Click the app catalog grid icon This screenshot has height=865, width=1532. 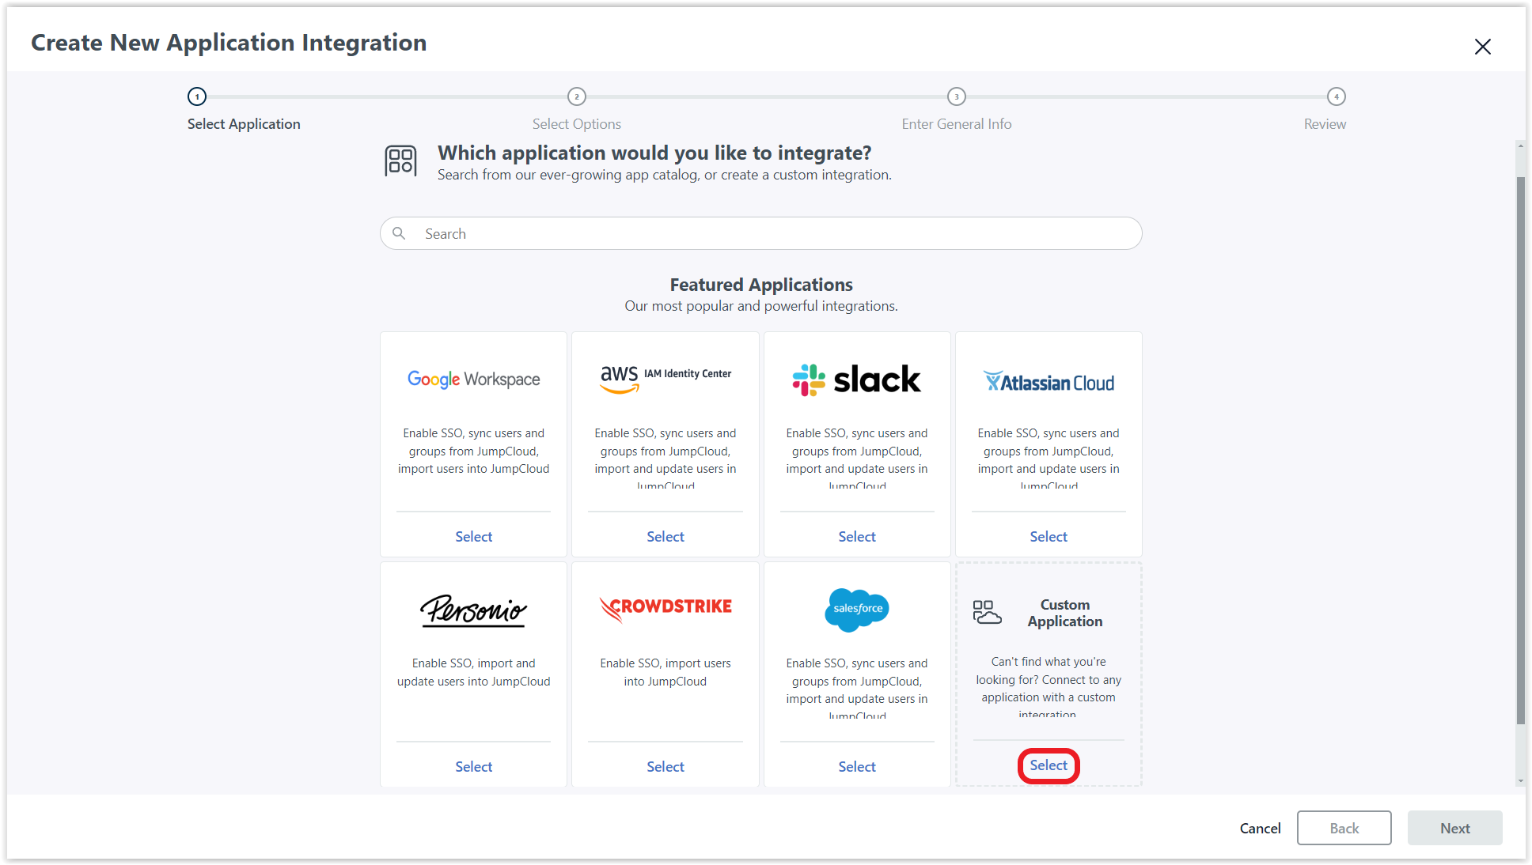(x=401, y=161)
